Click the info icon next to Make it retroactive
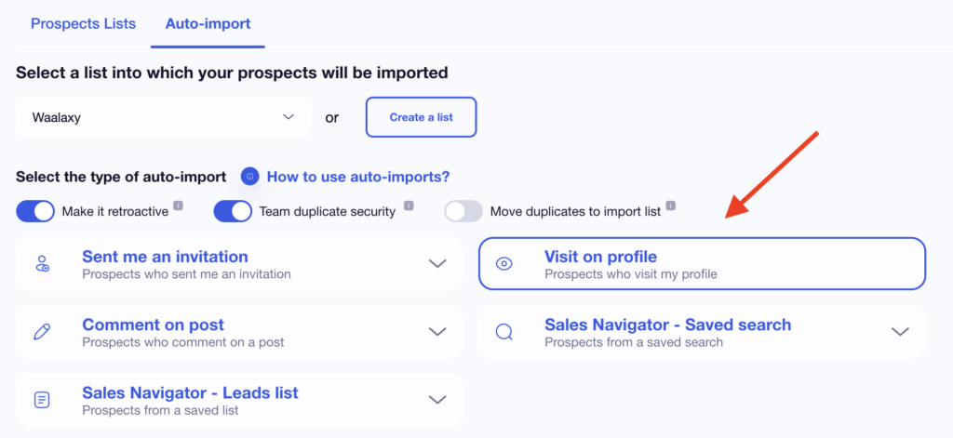This screenshot has width=953, height=438. (x=178, y=206)
